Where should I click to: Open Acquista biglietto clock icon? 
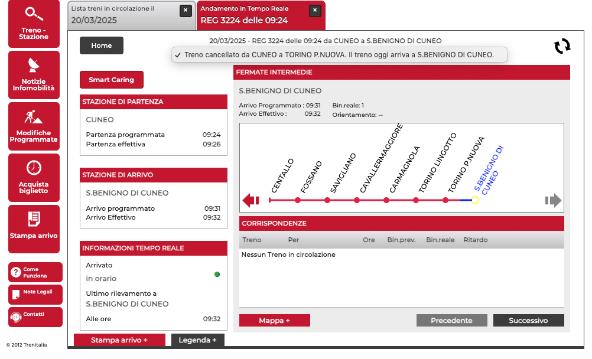click(34, 168)
